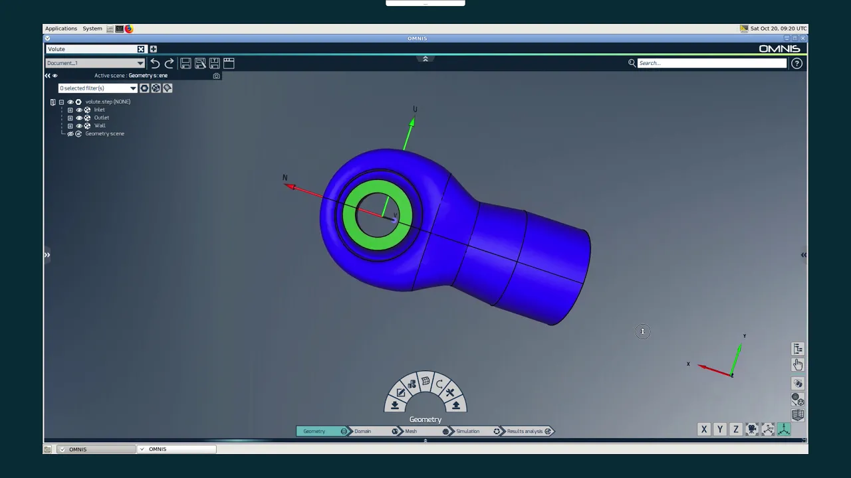
Task: Click the undo arrow in the toolbar
Action: [155, 63]
